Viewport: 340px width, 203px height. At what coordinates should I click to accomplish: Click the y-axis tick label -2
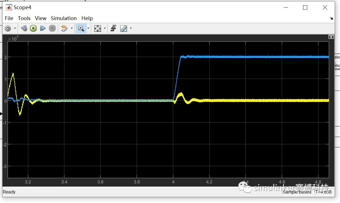(5, 144)
